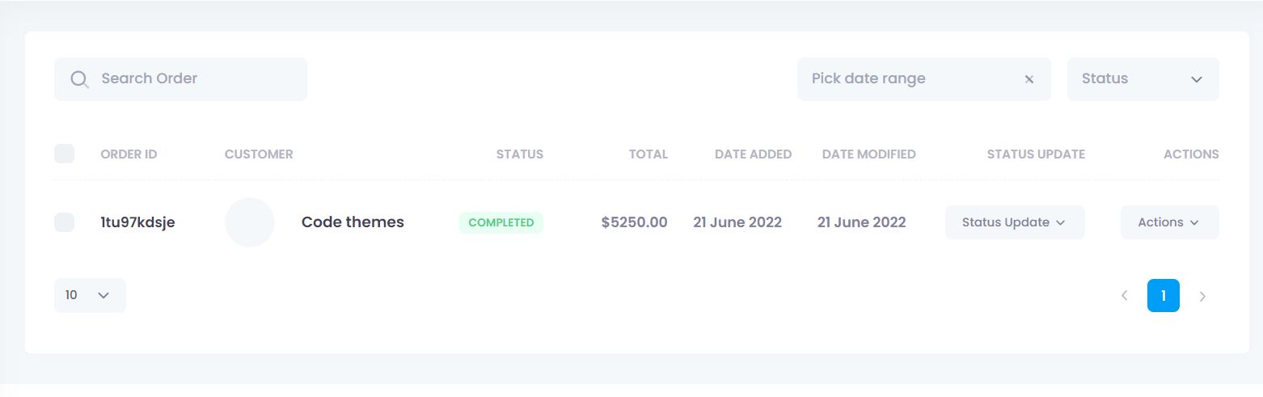Go to the next page arrow

click(1202, 296)
